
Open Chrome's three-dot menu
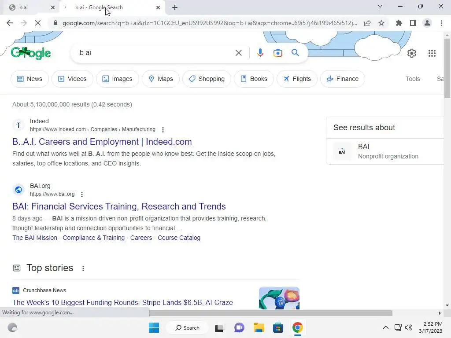tap(441, 23)
